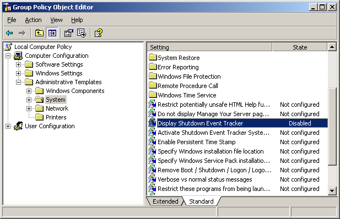Image resolution: width=340 pixels, height=219 pixels.
Task: Click the Disabled state cell
Action: pyautogui.click(x=300, y=123)
